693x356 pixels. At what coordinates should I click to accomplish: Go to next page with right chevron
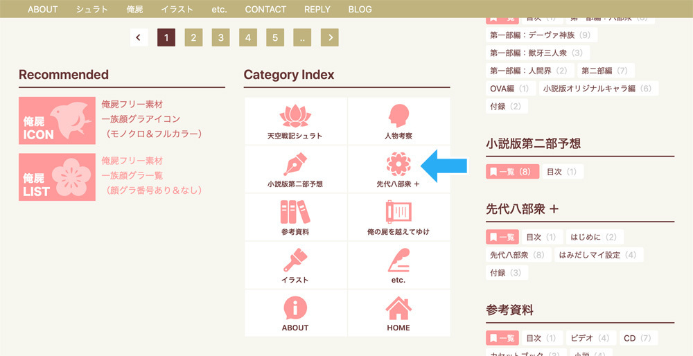pos(330,37)
